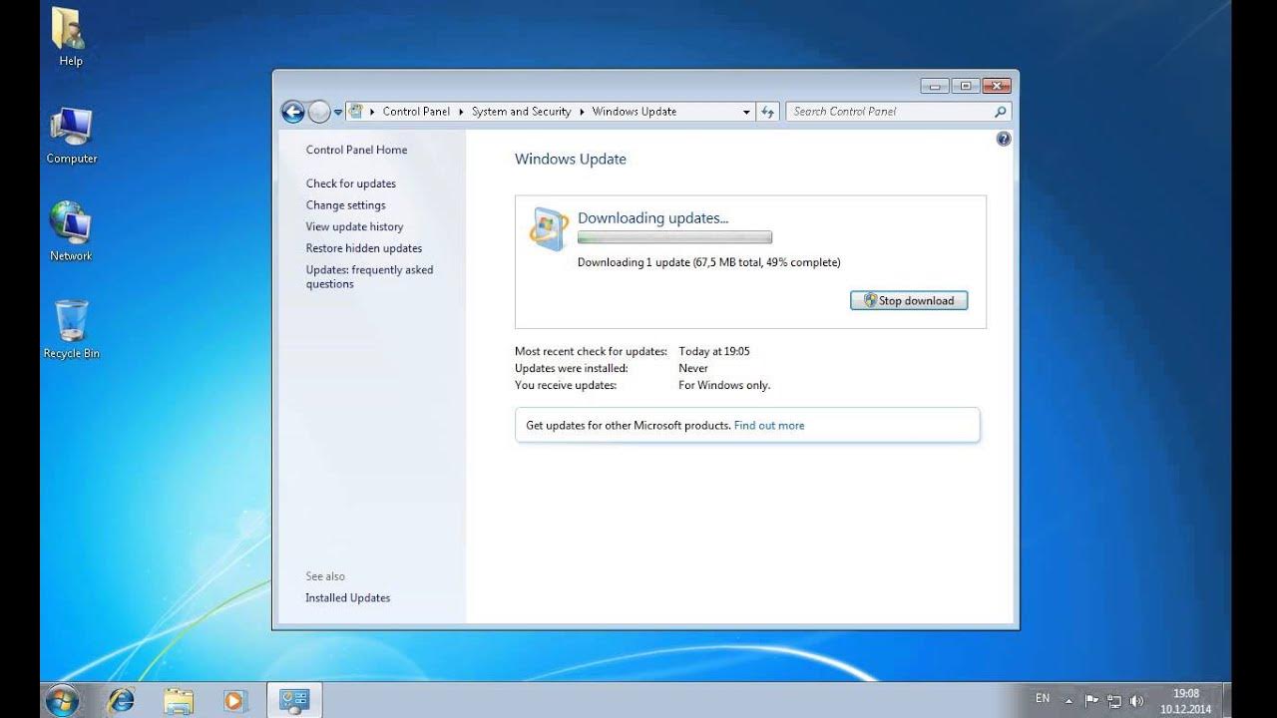Screen dimensions: 1277x718
Task: Open Help via the question mark icon
Action: 1004,139
